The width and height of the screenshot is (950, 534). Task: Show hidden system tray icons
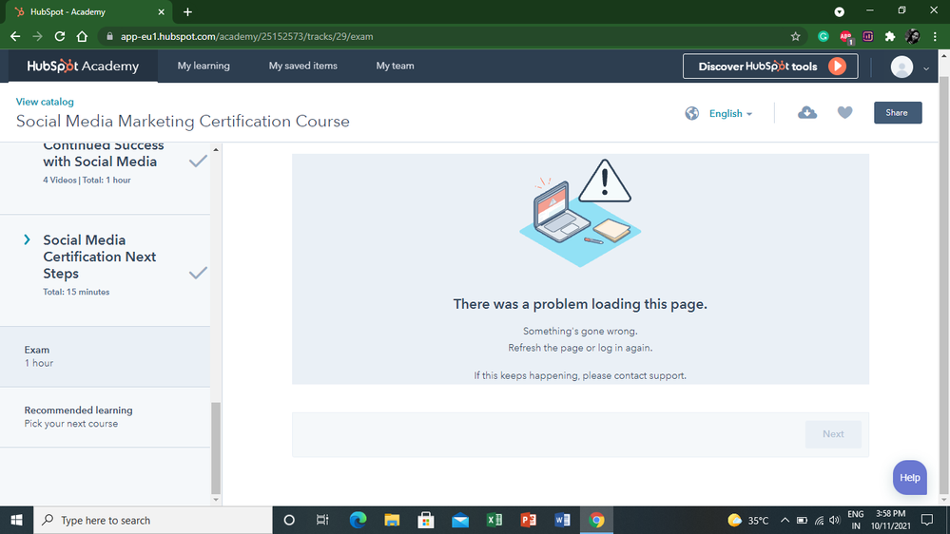click(785, 520)
